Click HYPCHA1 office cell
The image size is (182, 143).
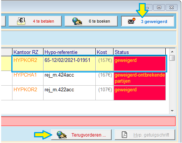28,78
